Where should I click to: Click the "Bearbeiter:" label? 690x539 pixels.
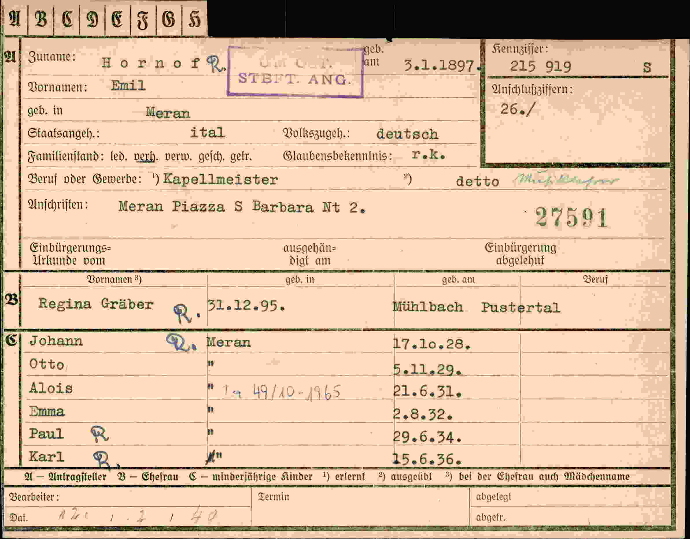(x=34, y=497)
